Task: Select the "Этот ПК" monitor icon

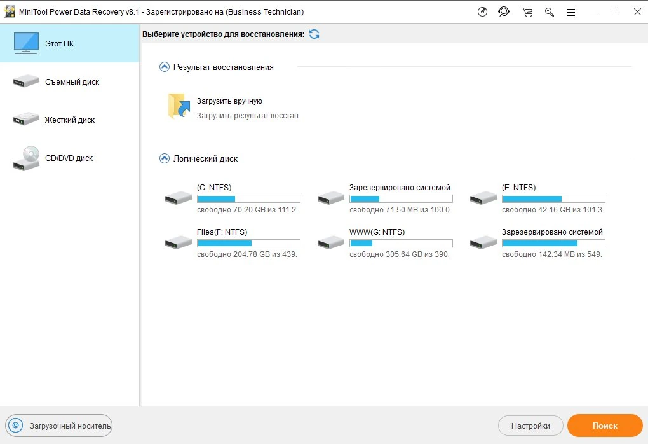Action: pyautogui.click(x=26, y=43)
